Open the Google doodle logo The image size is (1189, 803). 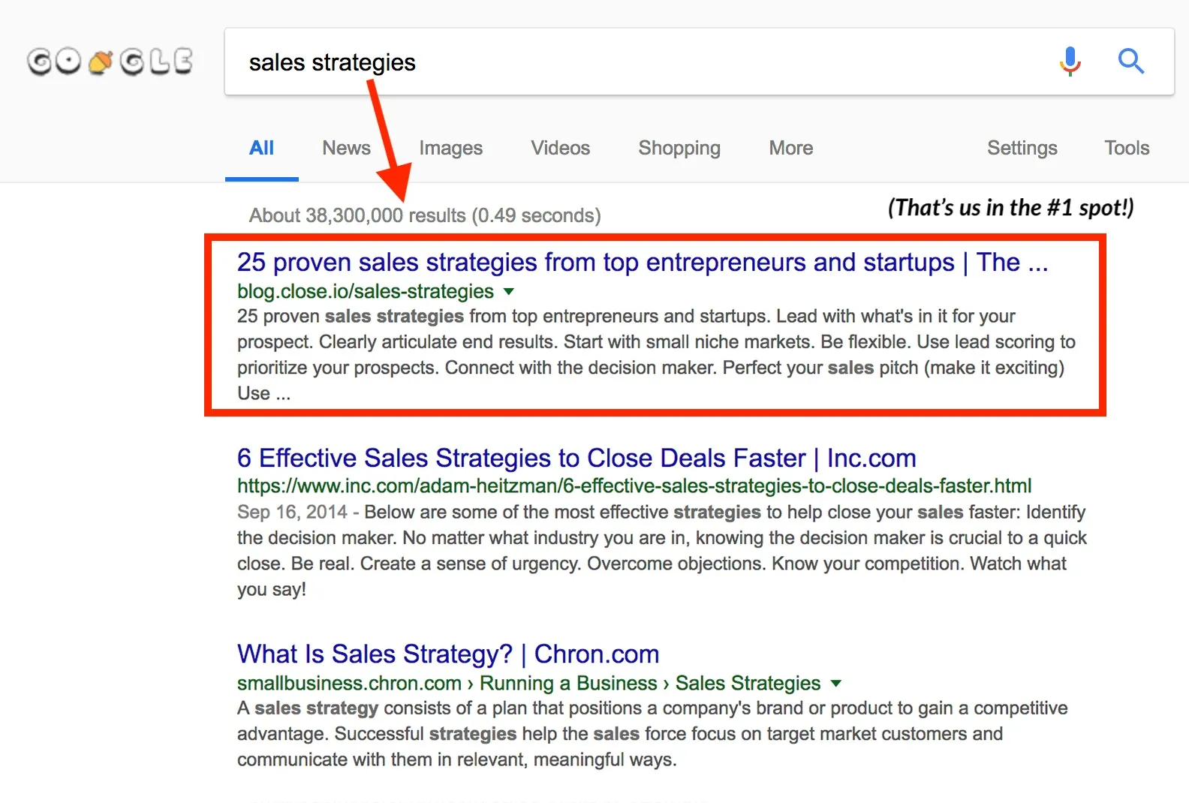pyautogui.click(x=110, y=61)
